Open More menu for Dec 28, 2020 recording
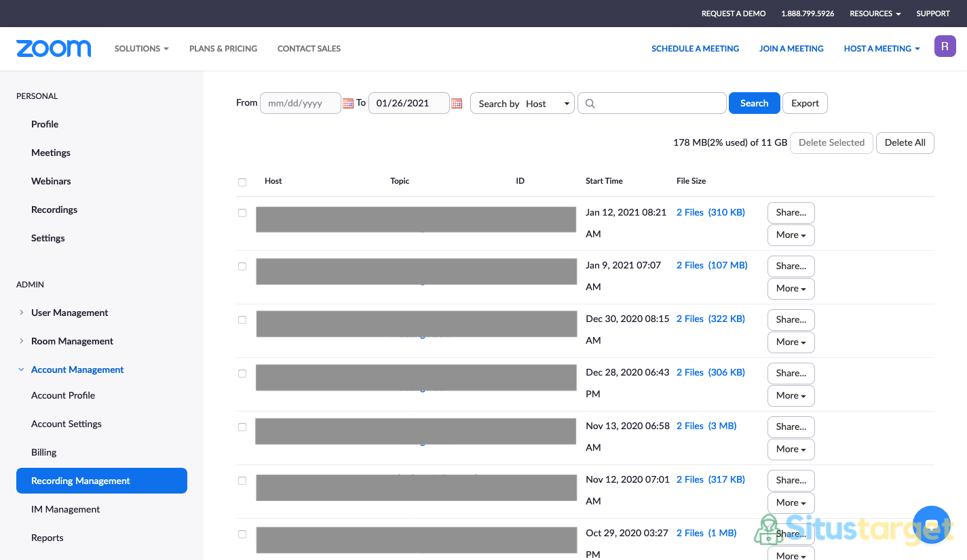 (791, 396)
